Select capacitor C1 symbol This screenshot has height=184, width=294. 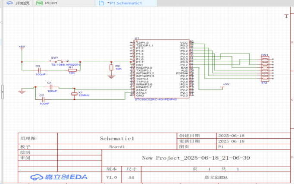pyautogui.click(x=51, y=87)
